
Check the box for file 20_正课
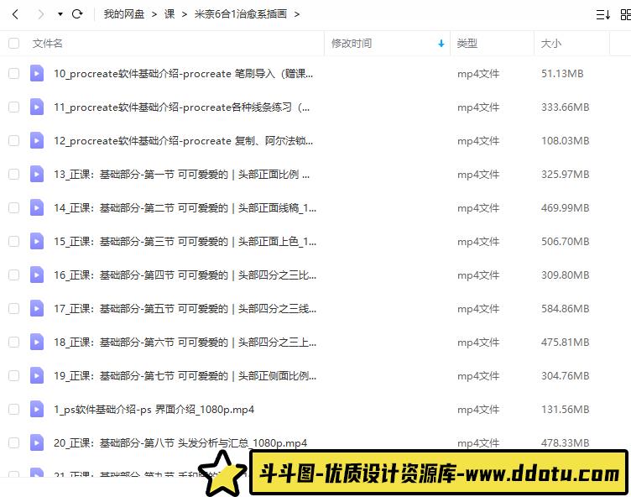tap(13, 442)
